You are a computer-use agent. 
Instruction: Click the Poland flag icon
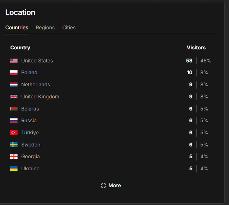(x=14, y=73)
